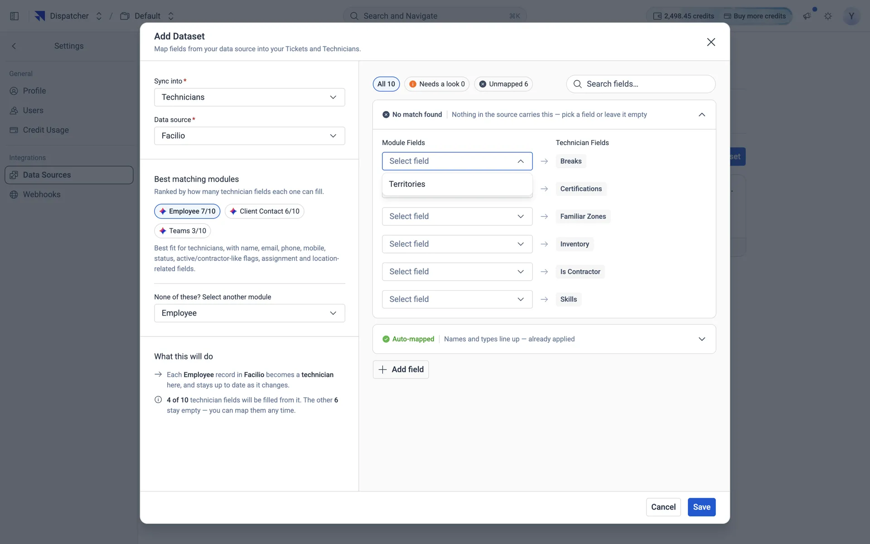
Task: Open Select field for Is Contractor
Action: tap(457, 272)
